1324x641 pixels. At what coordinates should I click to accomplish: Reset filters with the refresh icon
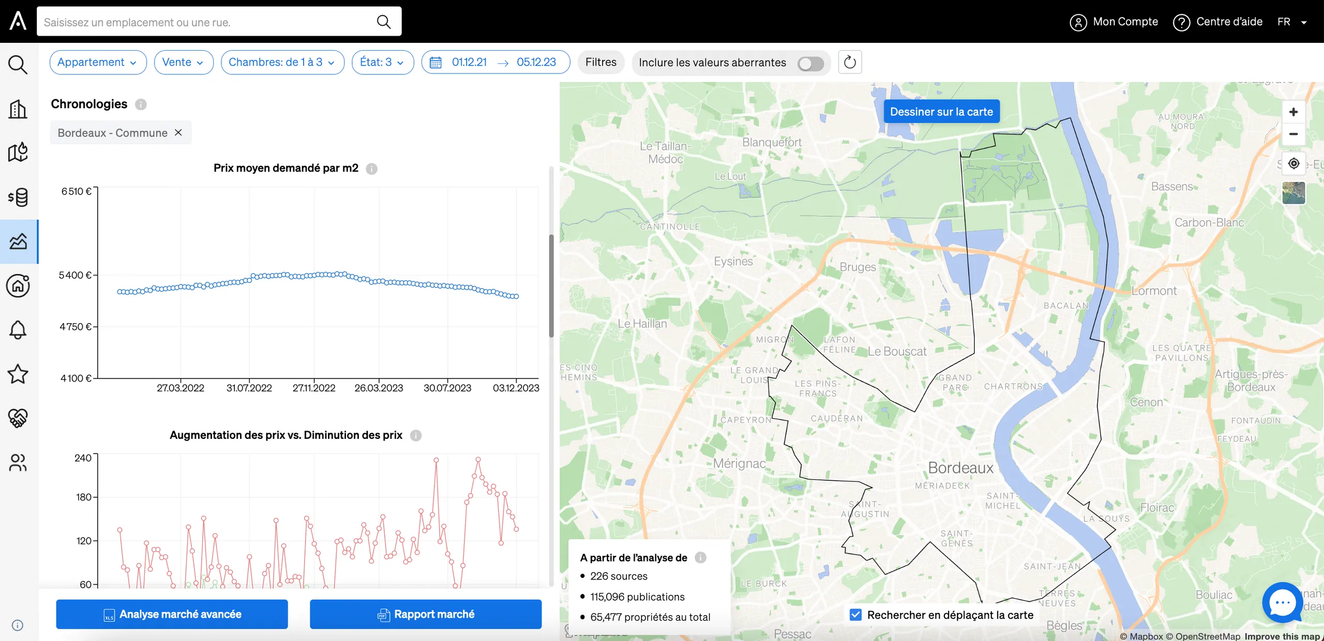[850, 63]
